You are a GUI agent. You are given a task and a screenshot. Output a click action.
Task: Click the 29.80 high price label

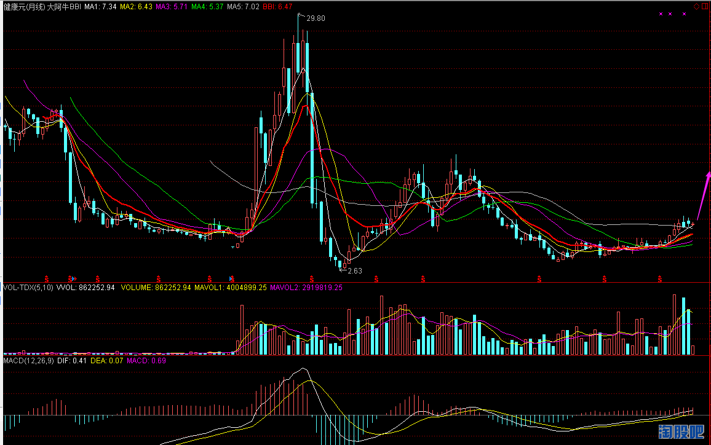pyautogui.click(x=316, y=18)
